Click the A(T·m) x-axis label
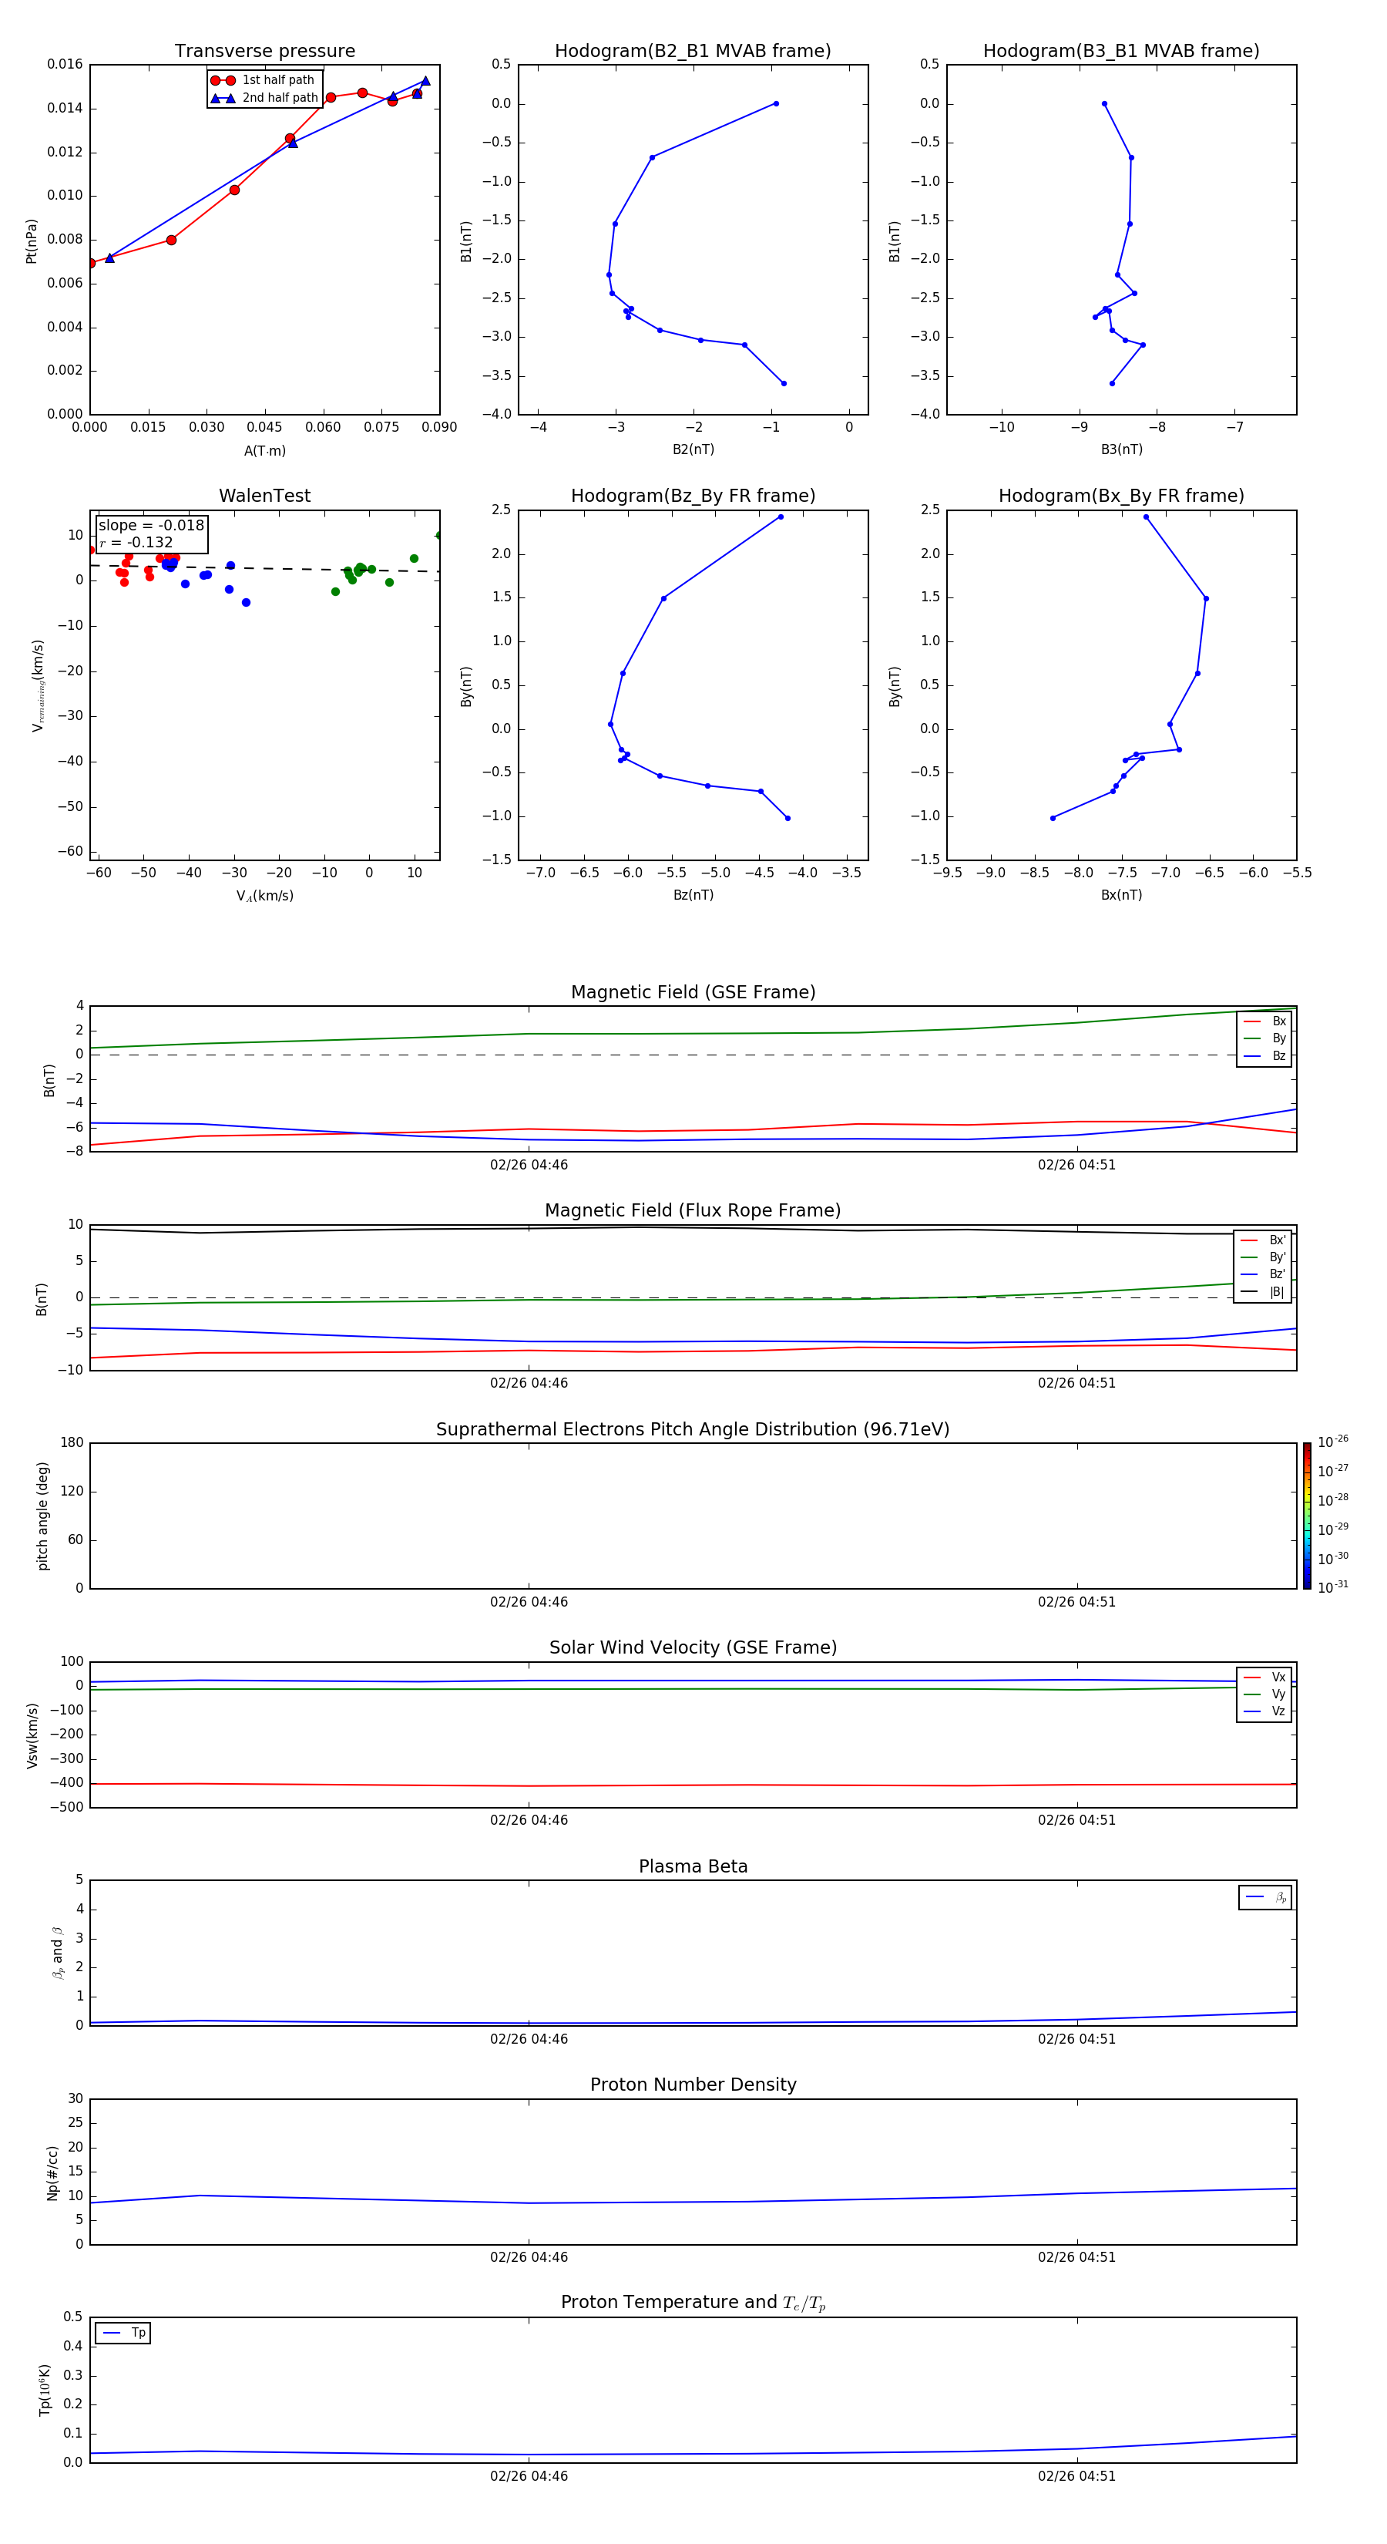 (x=264, y=451)
